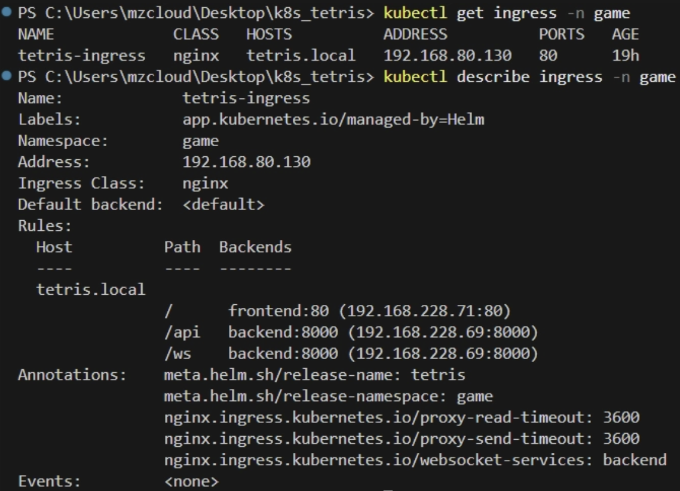Image resolution: width=680 pixels, height=491 pixels.
Task: Select tetris-ingress in the NAME column
Action: click(81, 55)
